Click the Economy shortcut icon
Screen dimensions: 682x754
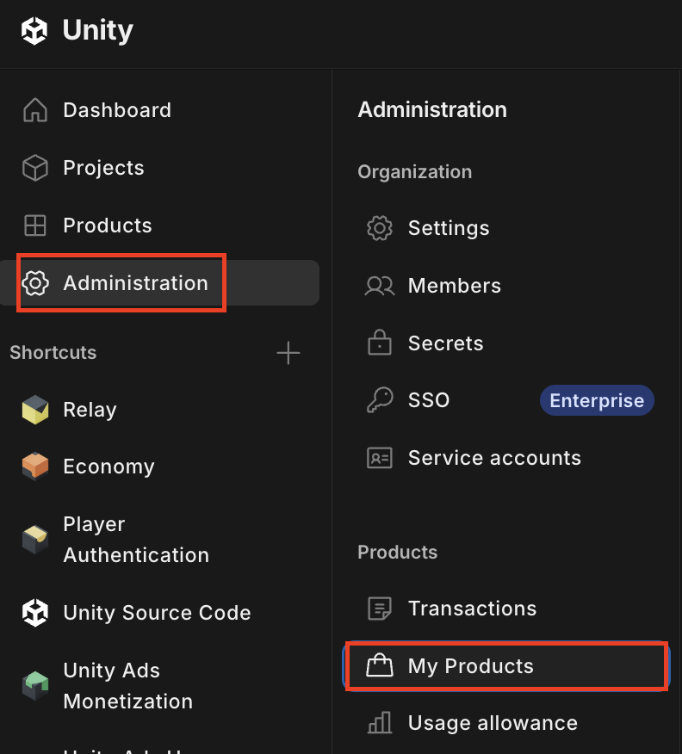tap(35, 467)
